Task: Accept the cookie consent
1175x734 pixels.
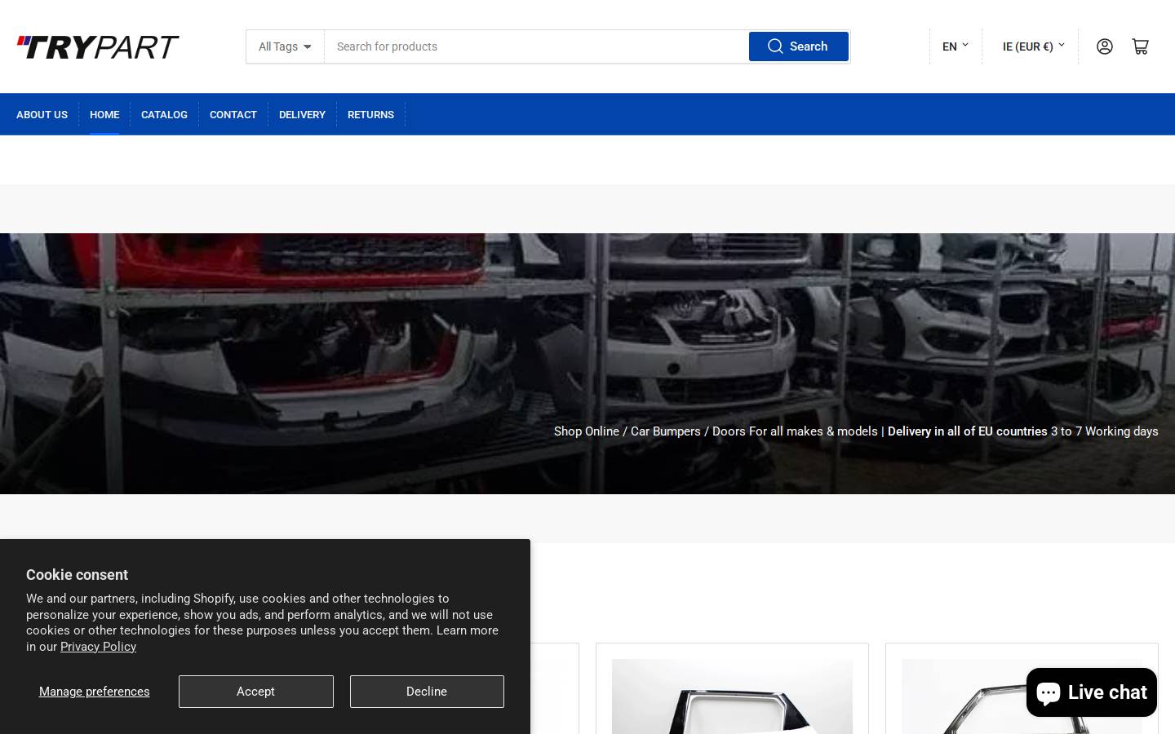Action: pyautogui.click(x=256, y=692)
